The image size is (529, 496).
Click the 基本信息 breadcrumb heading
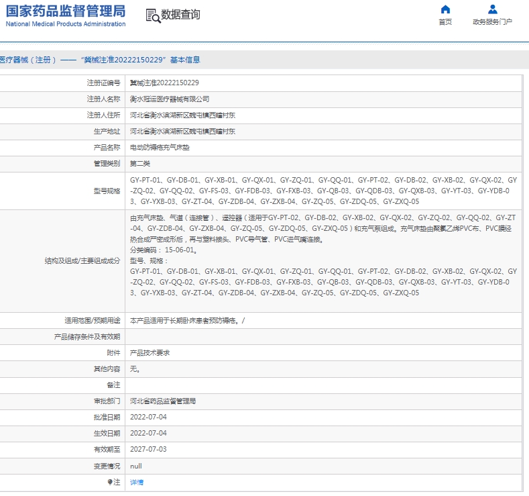click(185, 60)
